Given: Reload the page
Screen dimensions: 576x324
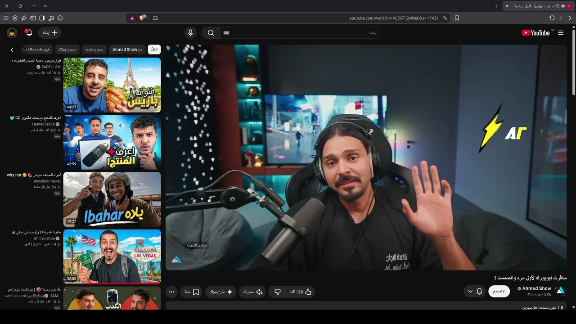Looking at the screenshot, I should coord(552,18).
